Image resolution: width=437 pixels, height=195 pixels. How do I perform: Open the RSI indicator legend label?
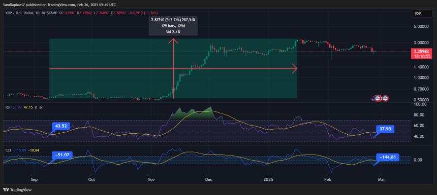[x=7, y=107]
